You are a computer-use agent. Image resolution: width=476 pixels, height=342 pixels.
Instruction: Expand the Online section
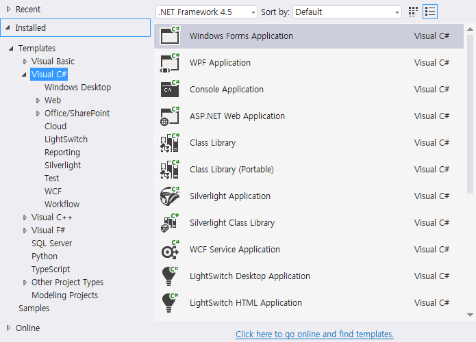click(8, 328)
